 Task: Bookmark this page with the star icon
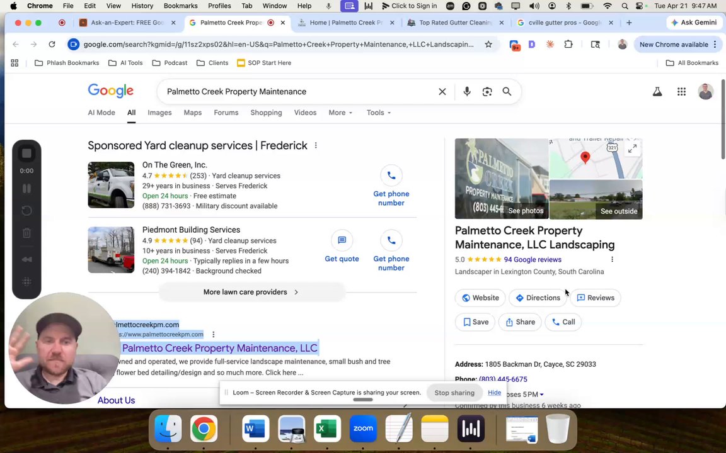click(488, 45)
